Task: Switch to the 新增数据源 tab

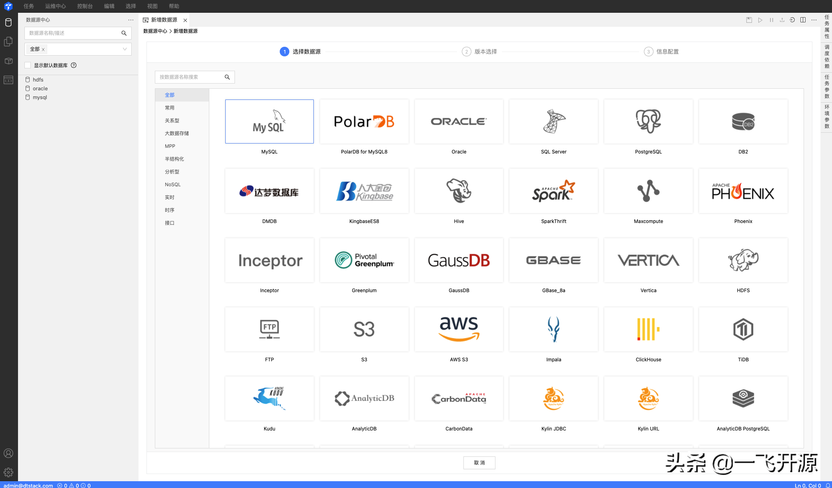Action: pos(164,20)
